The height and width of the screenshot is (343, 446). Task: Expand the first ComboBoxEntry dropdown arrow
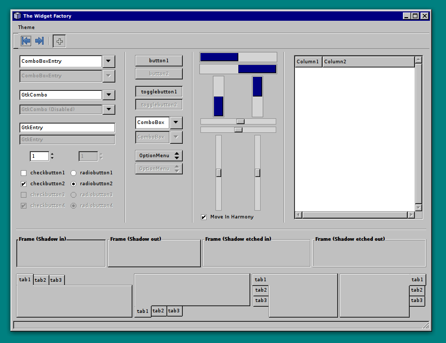pos(109,61)
